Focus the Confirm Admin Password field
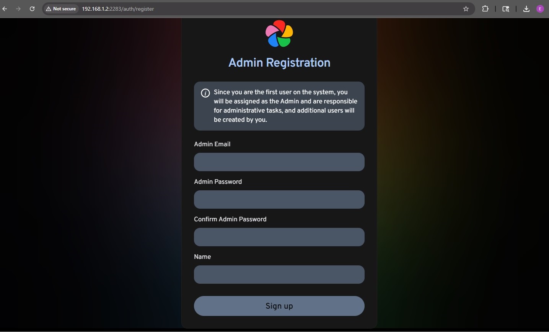The height and width of the screenshot is (332, 549). click(x=279, y=237)
